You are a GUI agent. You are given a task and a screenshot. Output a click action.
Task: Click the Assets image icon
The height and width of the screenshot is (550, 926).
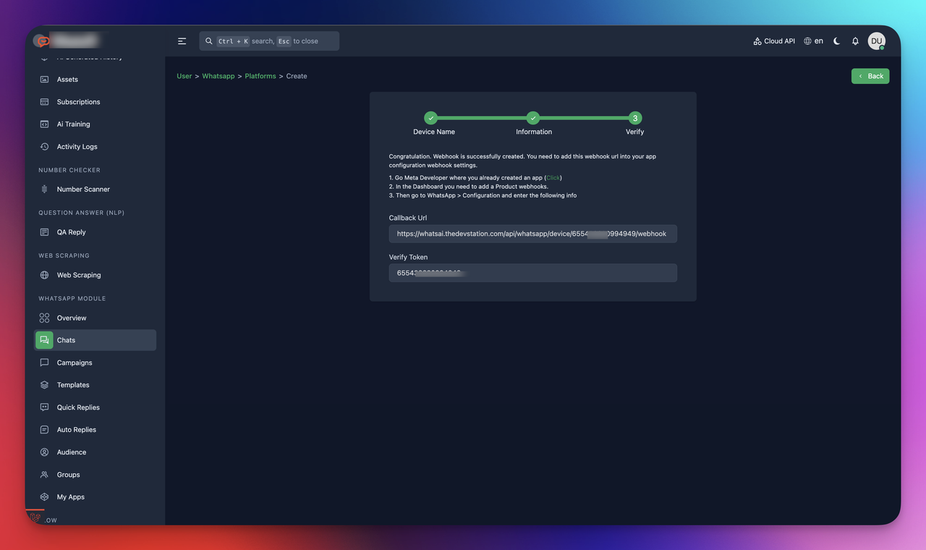[x=44, y=80]
